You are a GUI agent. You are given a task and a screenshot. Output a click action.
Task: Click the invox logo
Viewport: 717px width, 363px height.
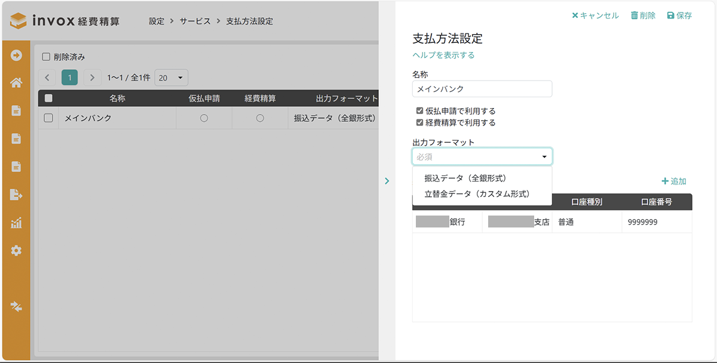click(x=65, y=21)
